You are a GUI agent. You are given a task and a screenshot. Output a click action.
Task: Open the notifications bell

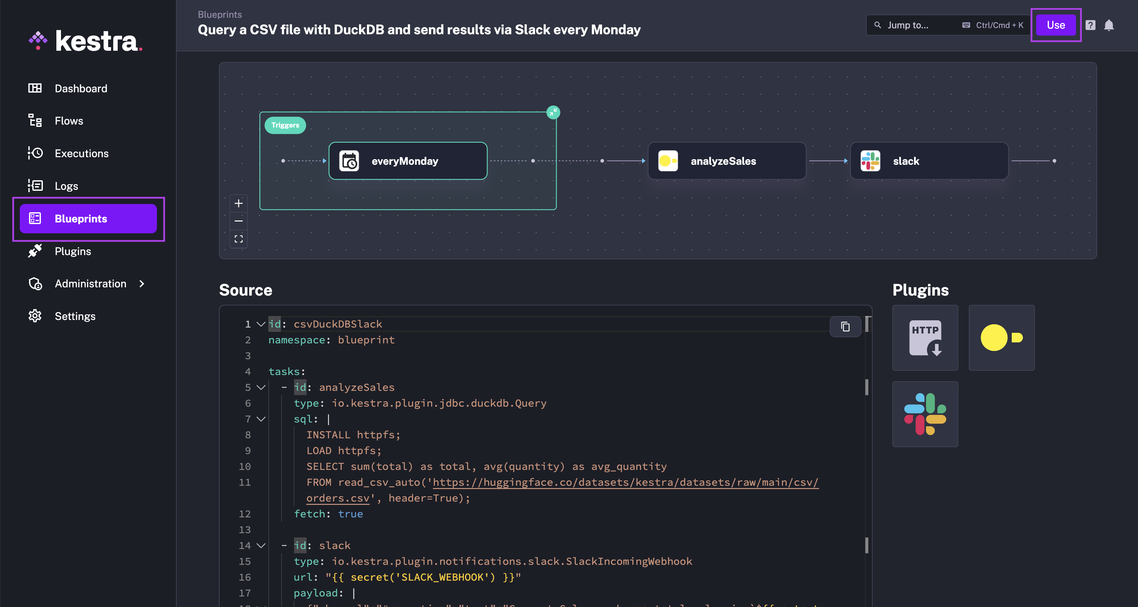pos(1109,25)
